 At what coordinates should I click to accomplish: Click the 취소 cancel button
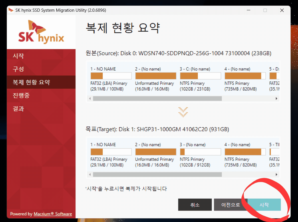(195, 205)
